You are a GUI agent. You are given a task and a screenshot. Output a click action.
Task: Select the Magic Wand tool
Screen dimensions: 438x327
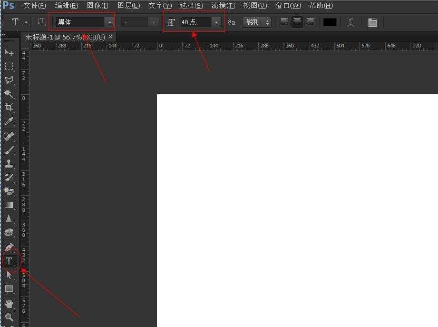[9, 94]
